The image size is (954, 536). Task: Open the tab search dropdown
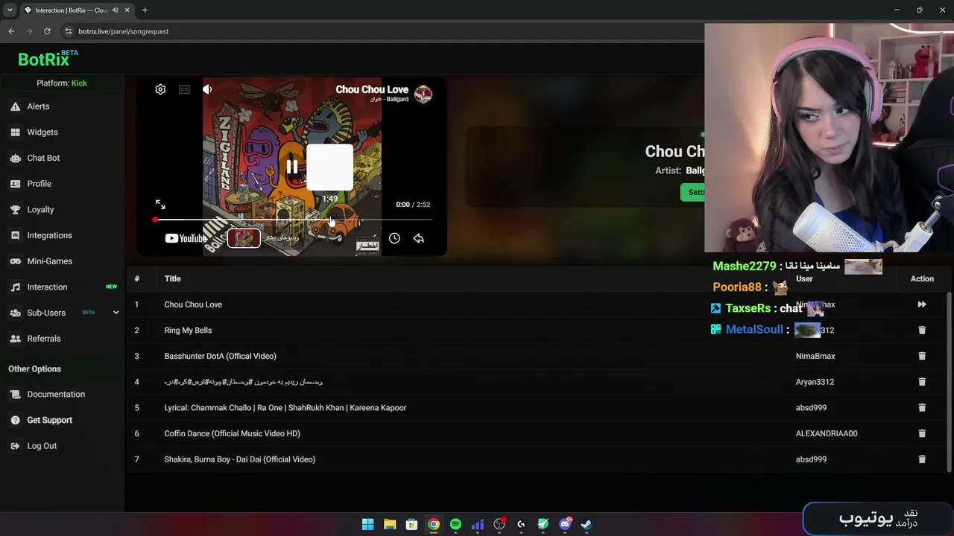pyautogui.click(x=10, y=10)
